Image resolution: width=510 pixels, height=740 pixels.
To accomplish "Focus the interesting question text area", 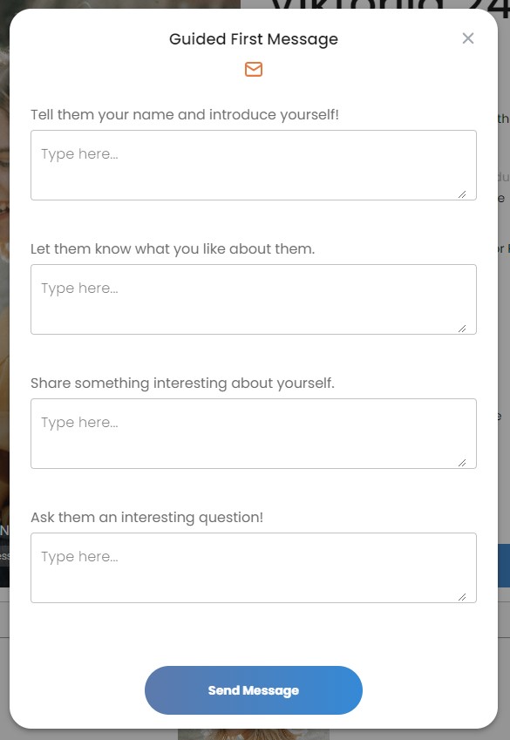I will pos(254,567).
